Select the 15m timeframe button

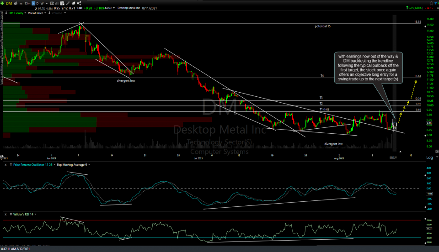[x=28, y=3]
